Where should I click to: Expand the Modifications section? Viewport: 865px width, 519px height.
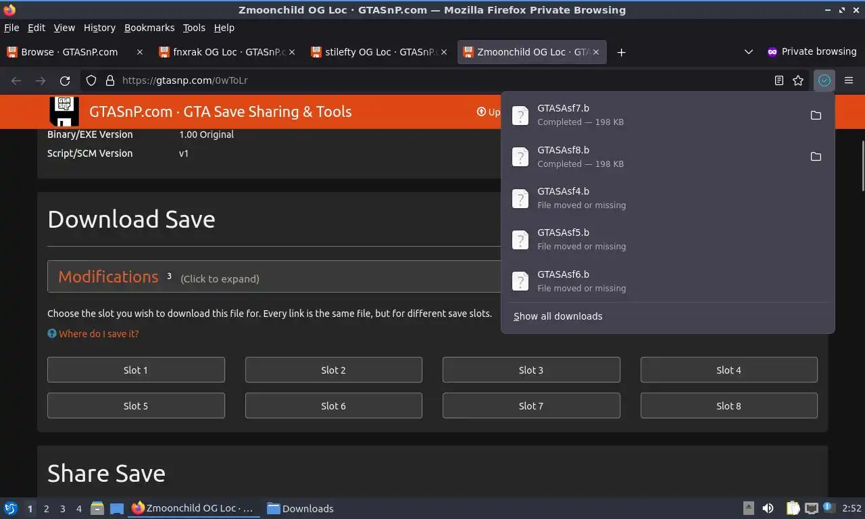pos(274,276)
